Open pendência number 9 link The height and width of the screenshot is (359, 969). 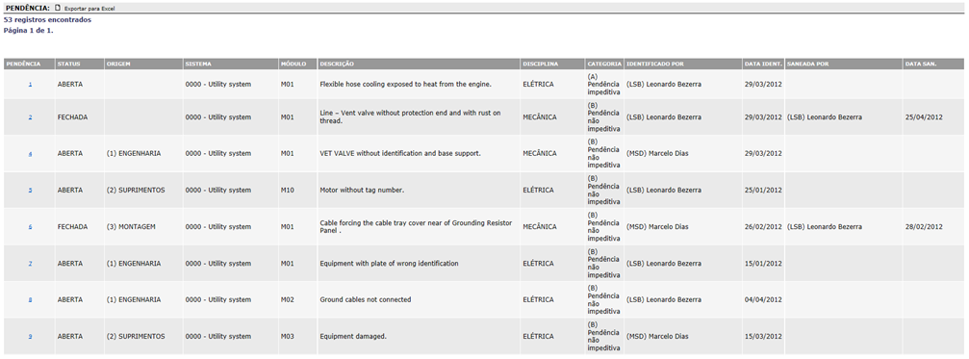click(30, 337)
